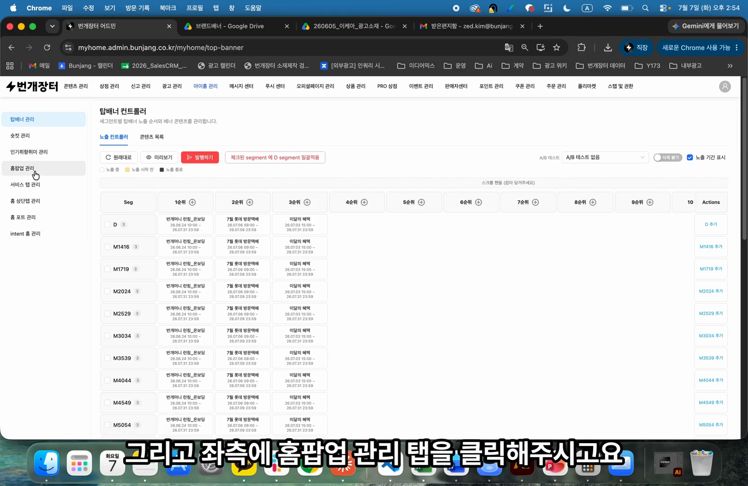Bookmark this page with the star icon
The height and width of the screenshot is (486, 748).
(557, 48)
